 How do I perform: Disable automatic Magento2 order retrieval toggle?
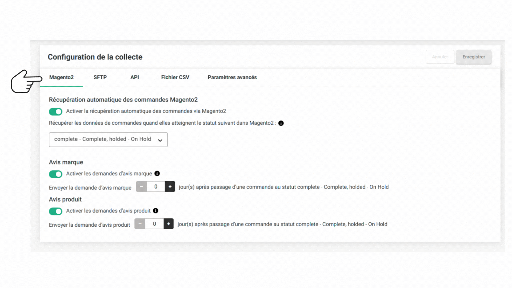coord(55,111)
